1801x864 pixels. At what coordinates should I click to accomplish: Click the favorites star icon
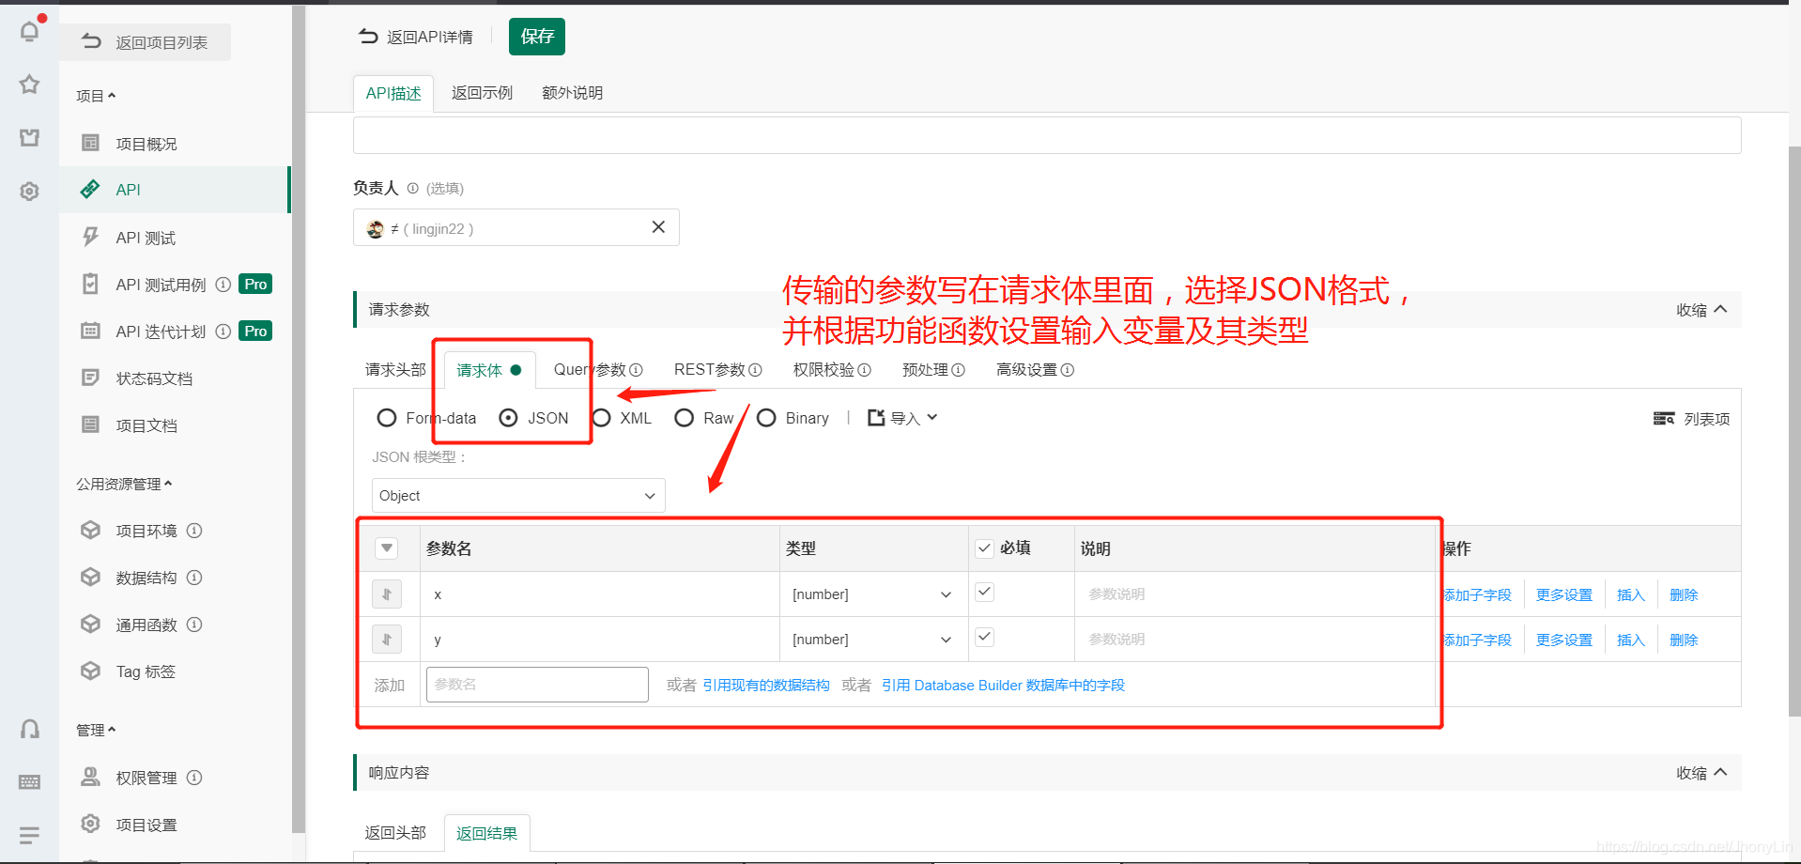tap(29, 85)
